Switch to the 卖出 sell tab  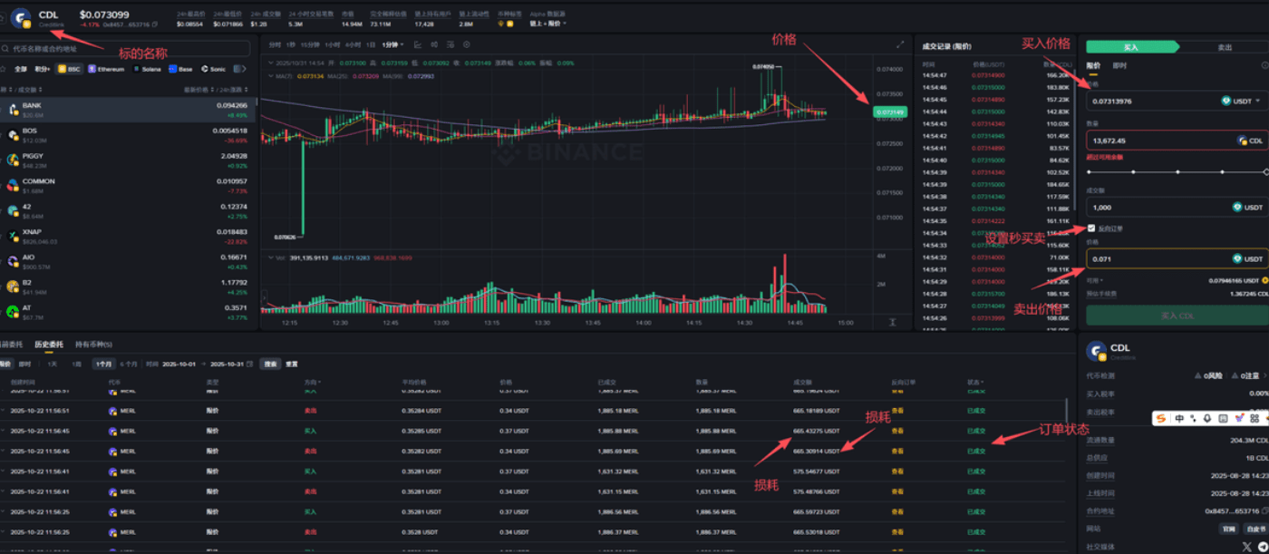coord(1224,46)
